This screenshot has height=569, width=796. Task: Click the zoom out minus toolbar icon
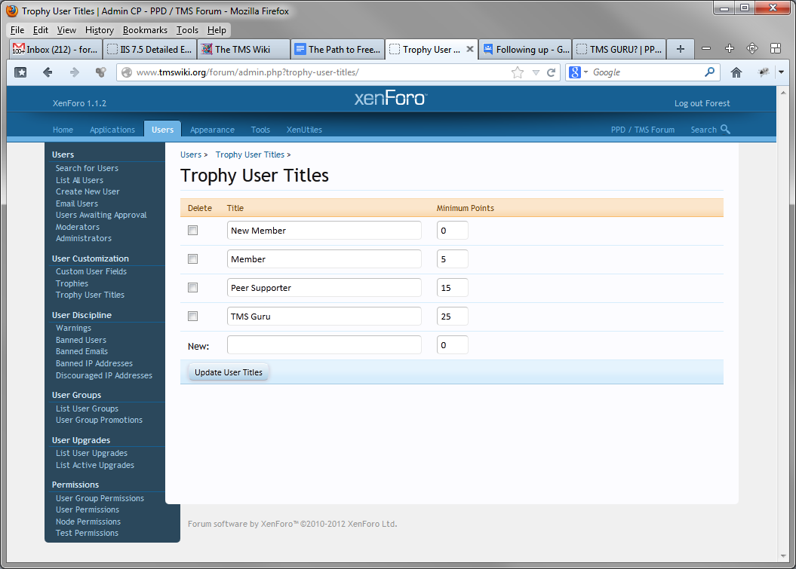705,49
